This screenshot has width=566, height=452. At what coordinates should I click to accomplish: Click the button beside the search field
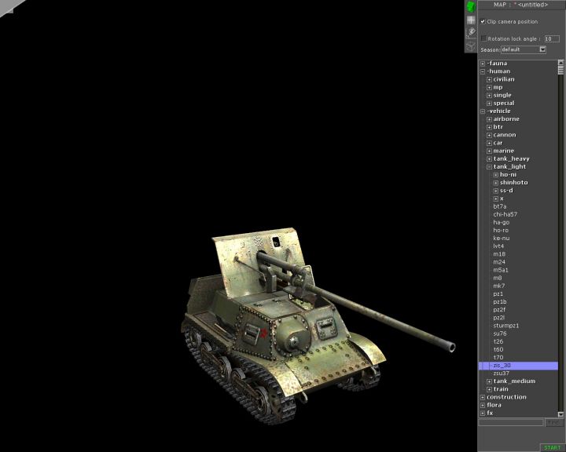click(554, 422)
